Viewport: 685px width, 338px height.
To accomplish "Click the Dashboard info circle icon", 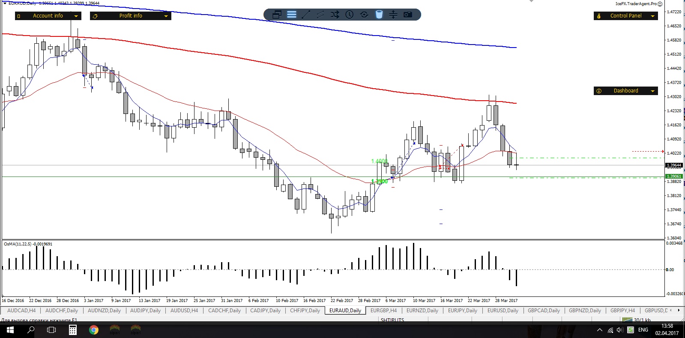I will [599, 91].
